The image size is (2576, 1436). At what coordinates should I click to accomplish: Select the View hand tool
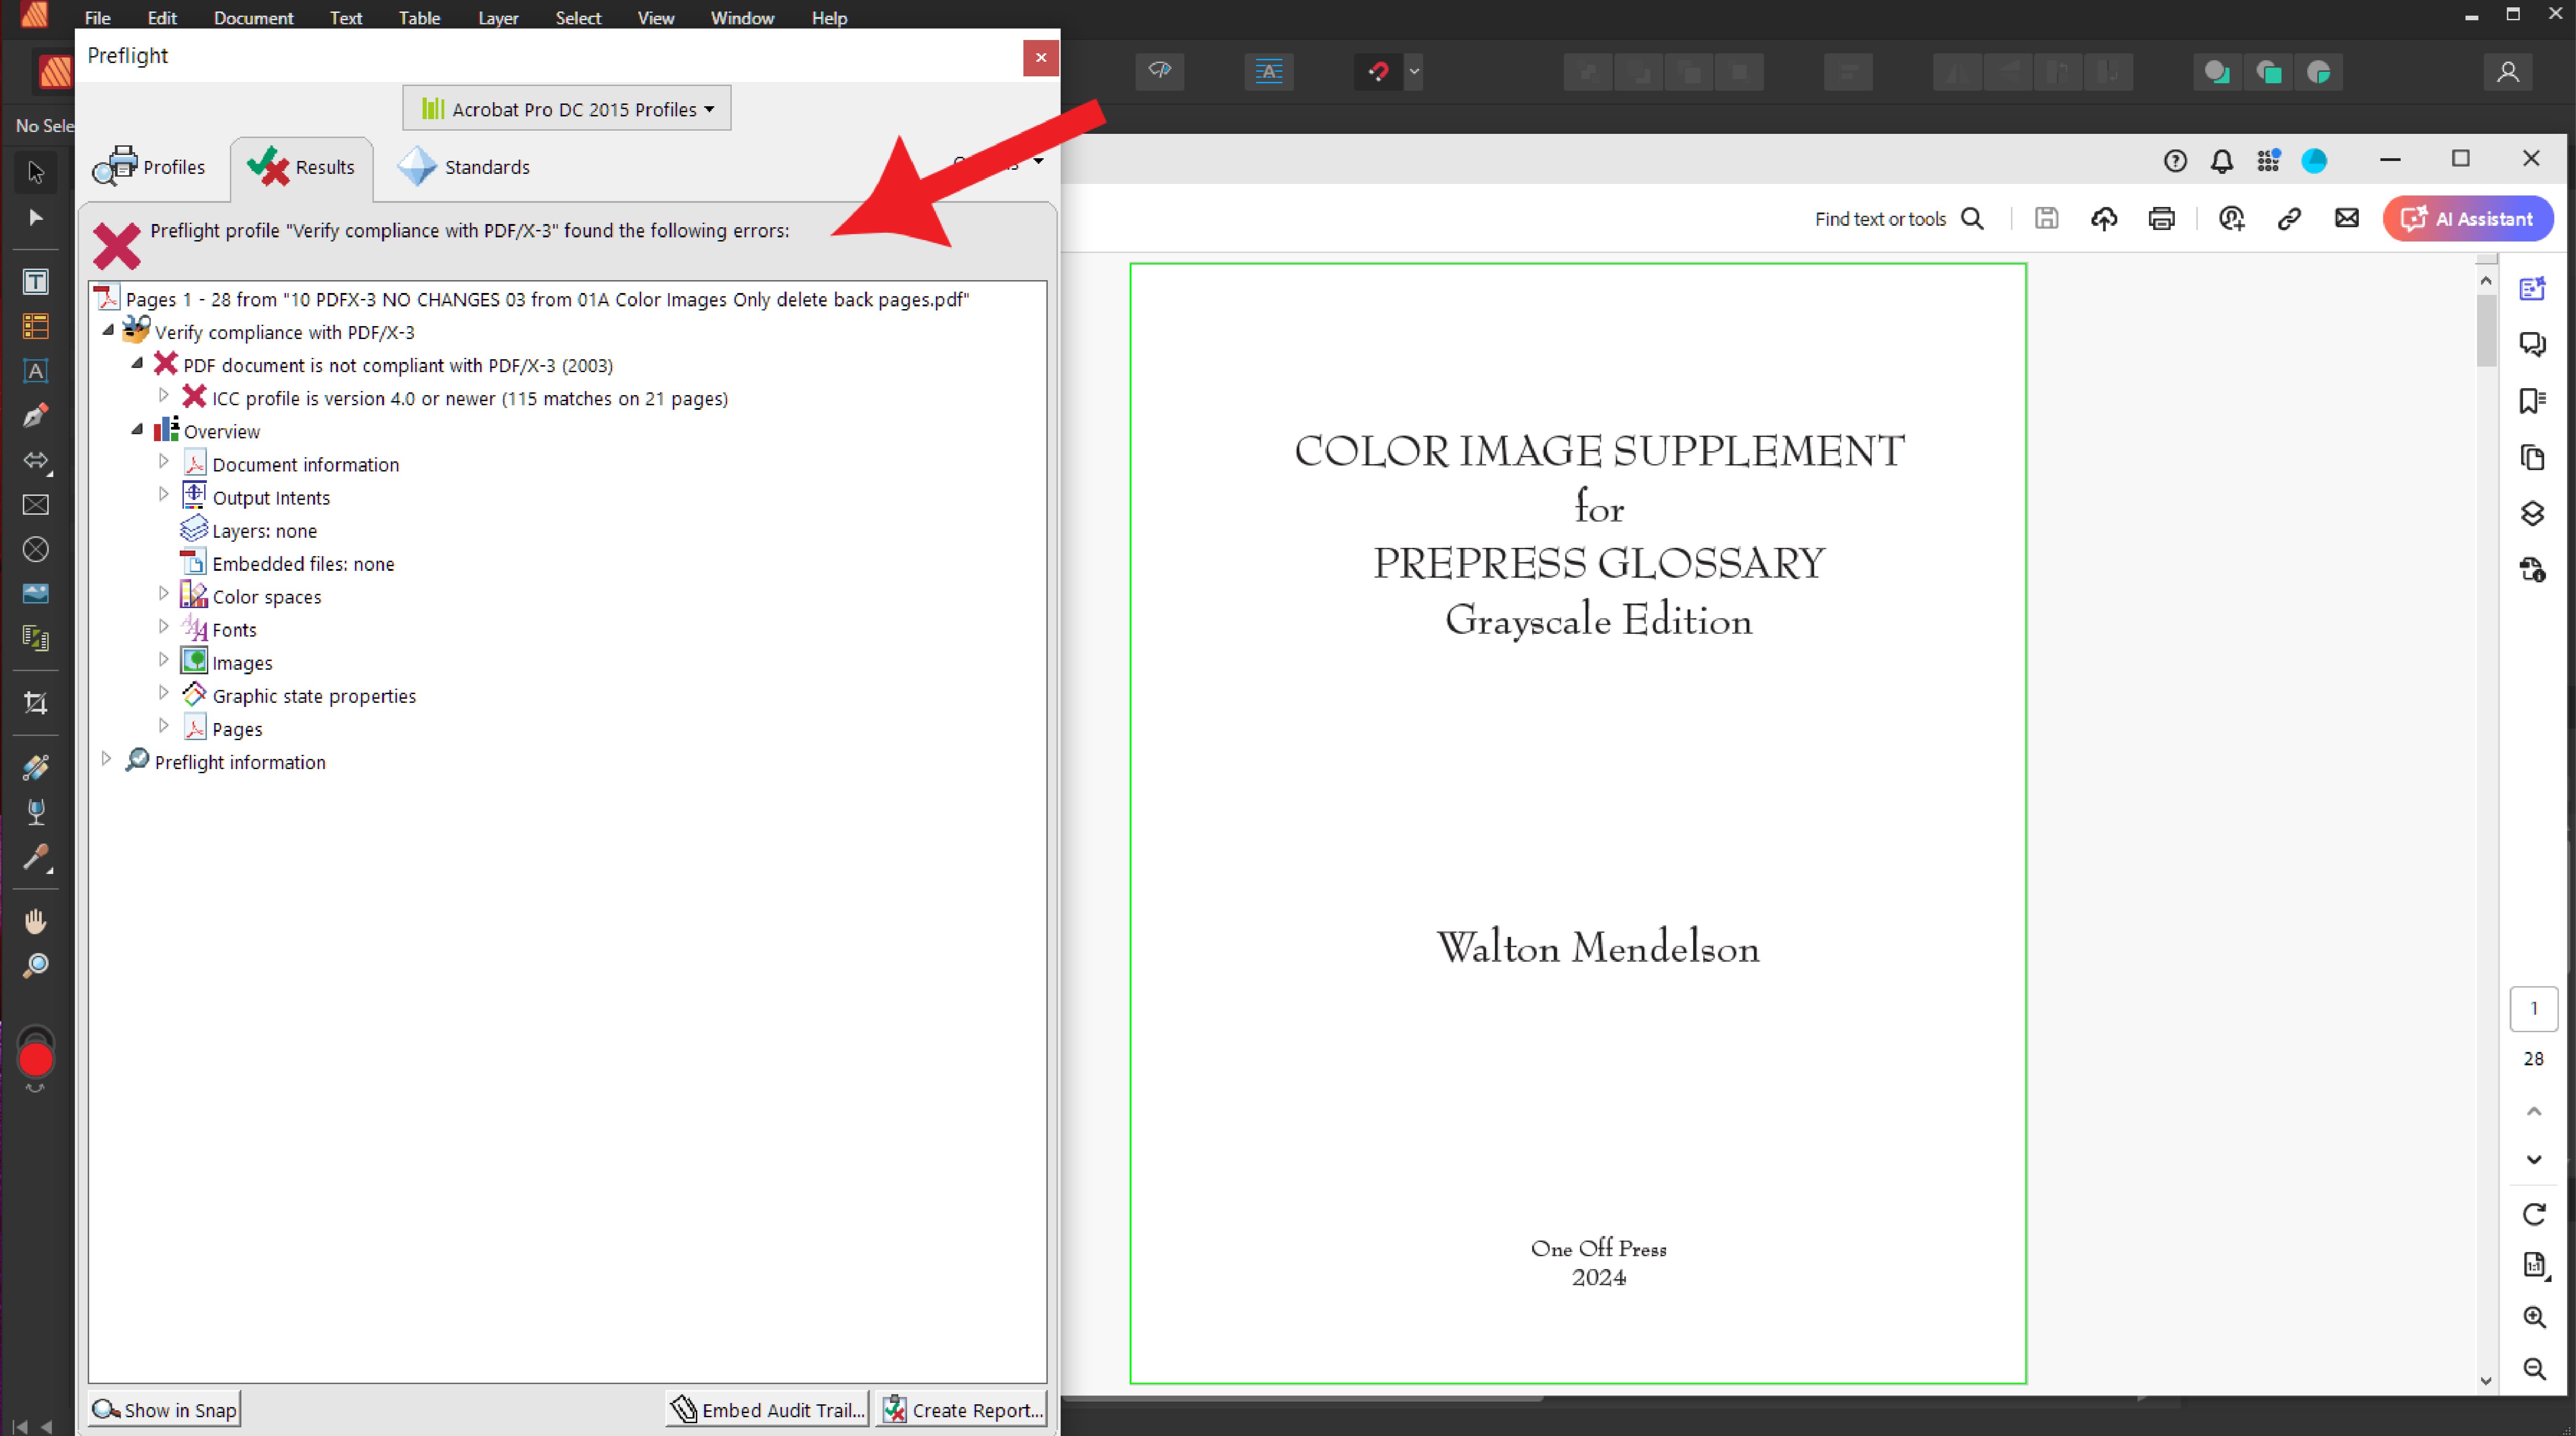(36, 921)
